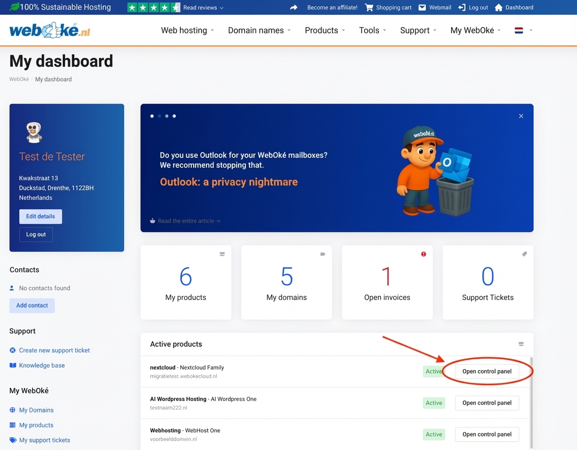The width and height of the screenshot is (577, 450).
Task: Open the Open invoices card
Action: pos(387,282)
